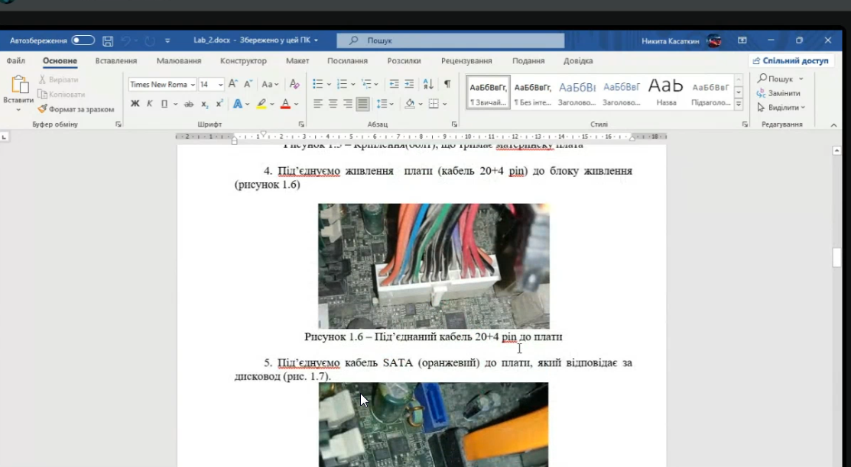This screenshot has width=851, height=467.
Task: Click the Спільний доступ share button
Action: click(x=791, y=61)
